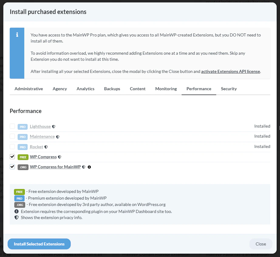Viewport: 280px width, 257px height.
Task: Click the Installed status for Lighthouse
Action: coord(262,126)
